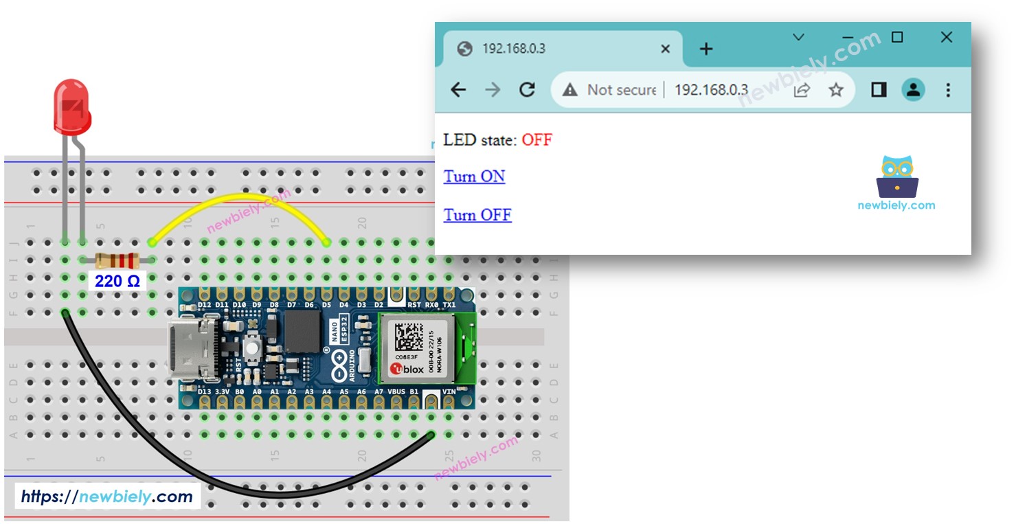Toggle the side panel open

pos(879,89)
